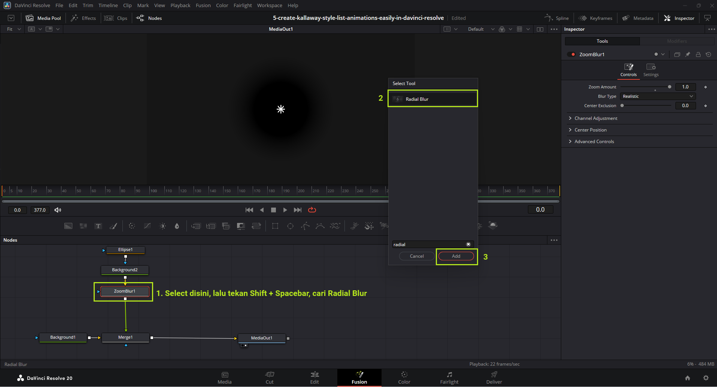Open the Fusion menu in menu bar
Viewport: 717px width, 387px height.
pos(203,5)
